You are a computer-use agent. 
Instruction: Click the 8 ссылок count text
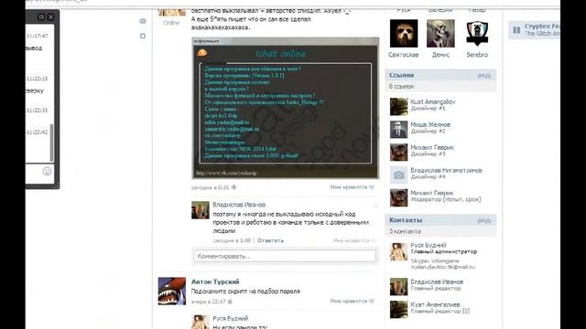401,86
